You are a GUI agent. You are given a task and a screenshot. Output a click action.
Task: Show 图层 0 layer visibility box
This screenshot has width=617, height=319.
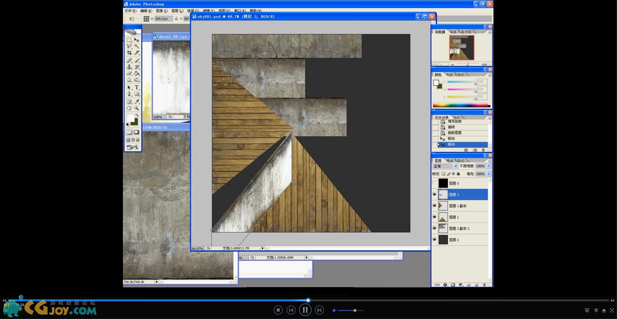click(x=435, y=183)
